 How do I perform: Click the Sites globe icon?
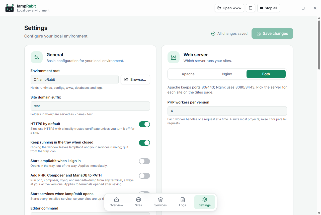coord(138,199)
